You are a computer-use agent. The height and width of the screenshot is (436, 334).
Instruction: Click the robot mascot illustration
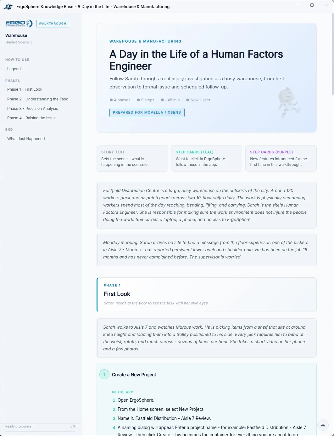tap(289, 102)
